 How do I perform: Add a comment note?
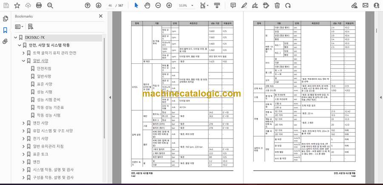click(x=233, y=6)
